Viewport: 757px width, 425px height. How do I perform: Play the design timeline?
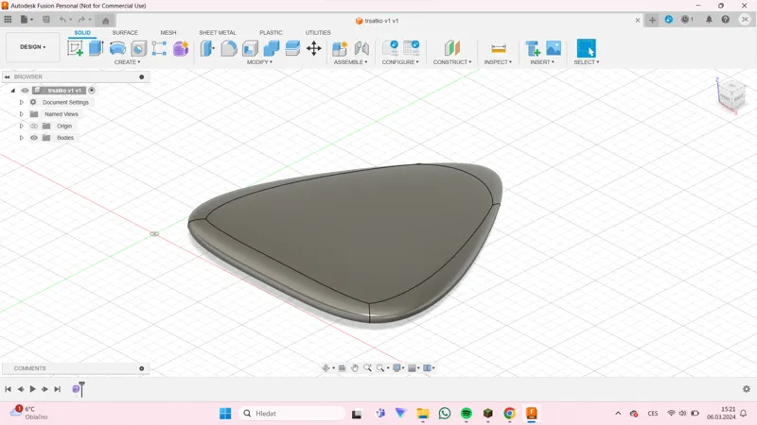[33, 389]
